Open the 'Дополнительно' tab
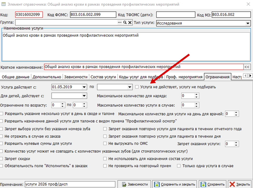This screenshot has height=188, width=253. click(x=47, y=77)
